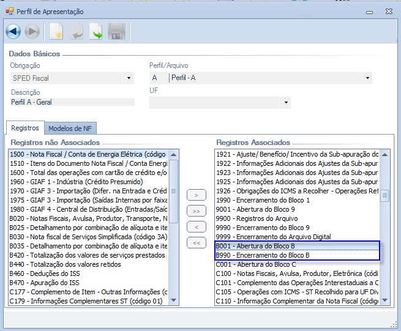Click the Perfil de Apresentação window icon

pyautogui.click(x=9, y=11)
